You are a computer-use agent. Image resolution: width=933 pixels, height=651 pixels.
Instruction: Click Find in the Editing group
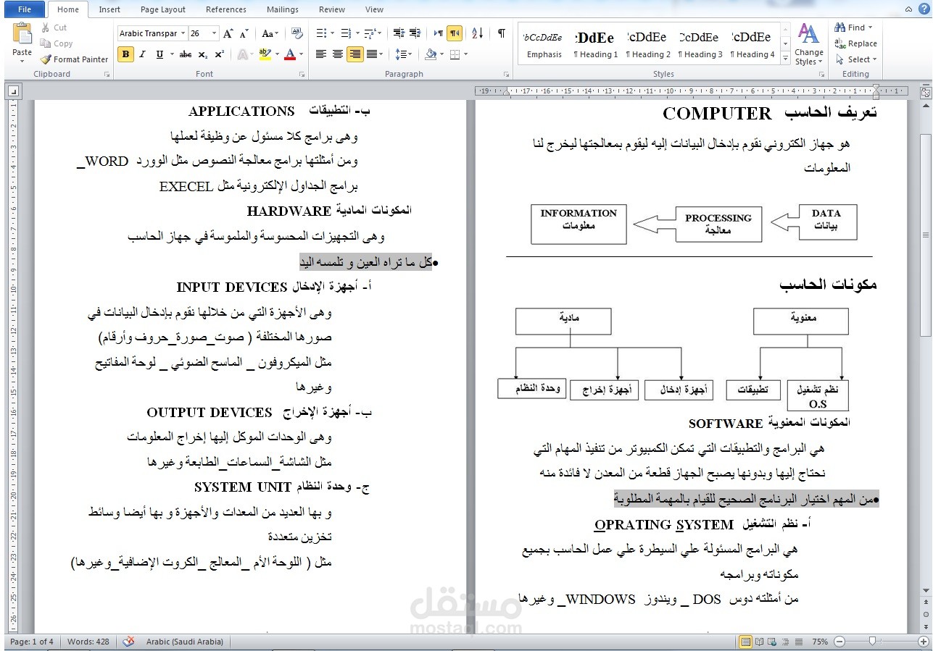tap(855, 28)
